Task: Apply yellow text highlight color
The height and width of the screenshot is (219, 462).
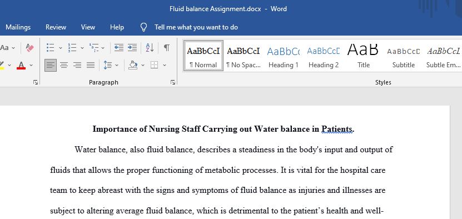Action: click(2, 65)
